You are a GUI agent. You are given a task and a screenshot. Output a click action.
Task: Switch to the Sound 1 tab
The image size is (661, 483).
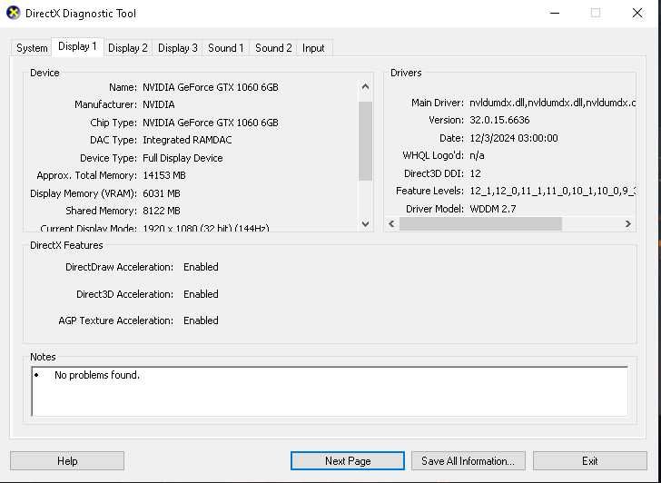[x=226, y=48]
